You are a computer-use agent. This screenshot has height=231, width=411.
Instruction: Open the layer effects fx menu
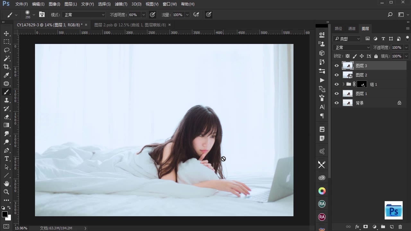[357, 227]
